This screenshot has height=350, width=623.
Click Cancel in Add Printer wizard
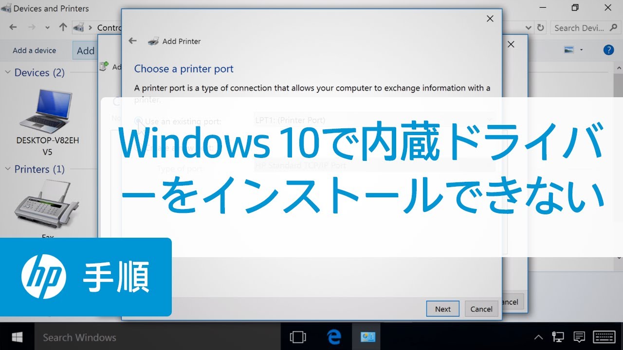coord(481,309)
